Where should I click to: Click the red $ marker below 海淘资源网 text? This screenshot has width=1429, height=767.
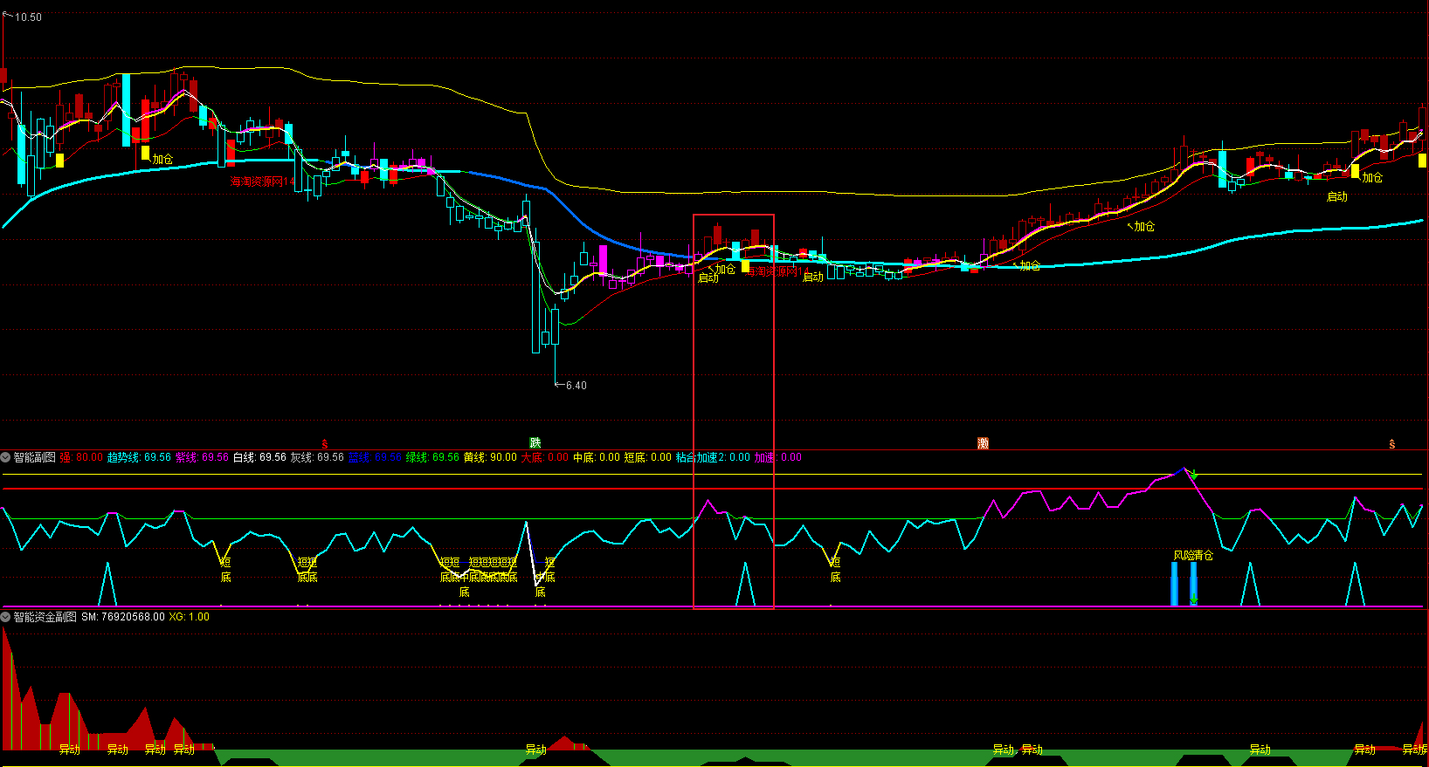click(325, 444)
